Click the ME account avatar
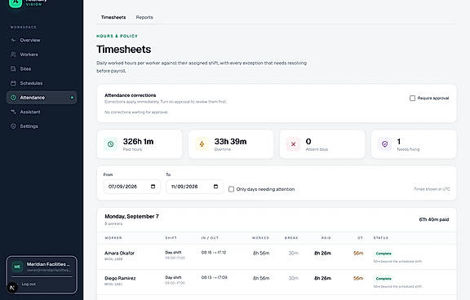 pyautogui.click(x=17, y=267)
